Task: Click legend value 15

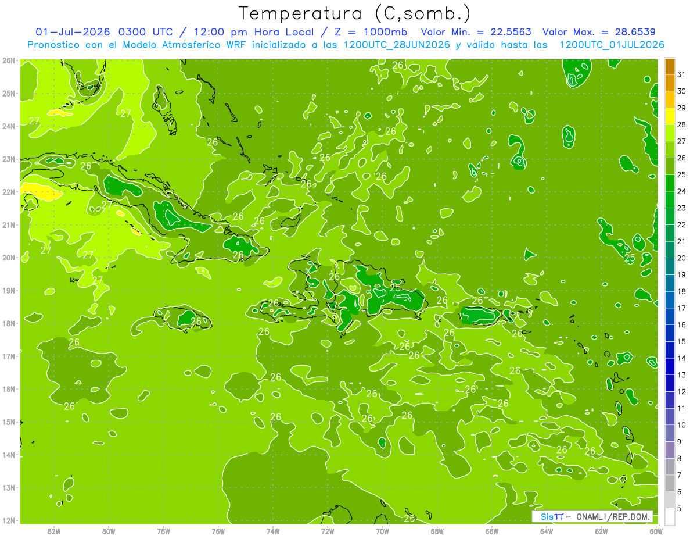Action: [681, 341]
